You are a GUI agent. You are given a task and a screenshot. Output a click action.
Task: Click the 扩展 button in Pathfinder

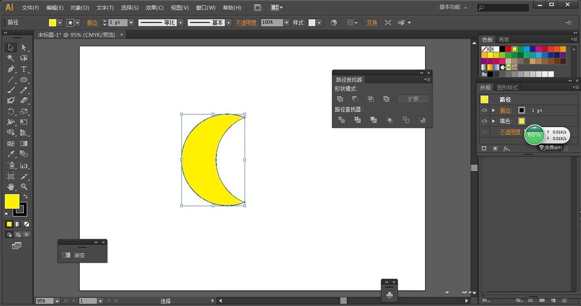413,99
